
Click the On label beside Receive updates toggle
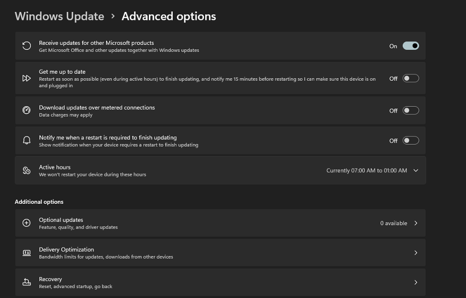point(393,46)
